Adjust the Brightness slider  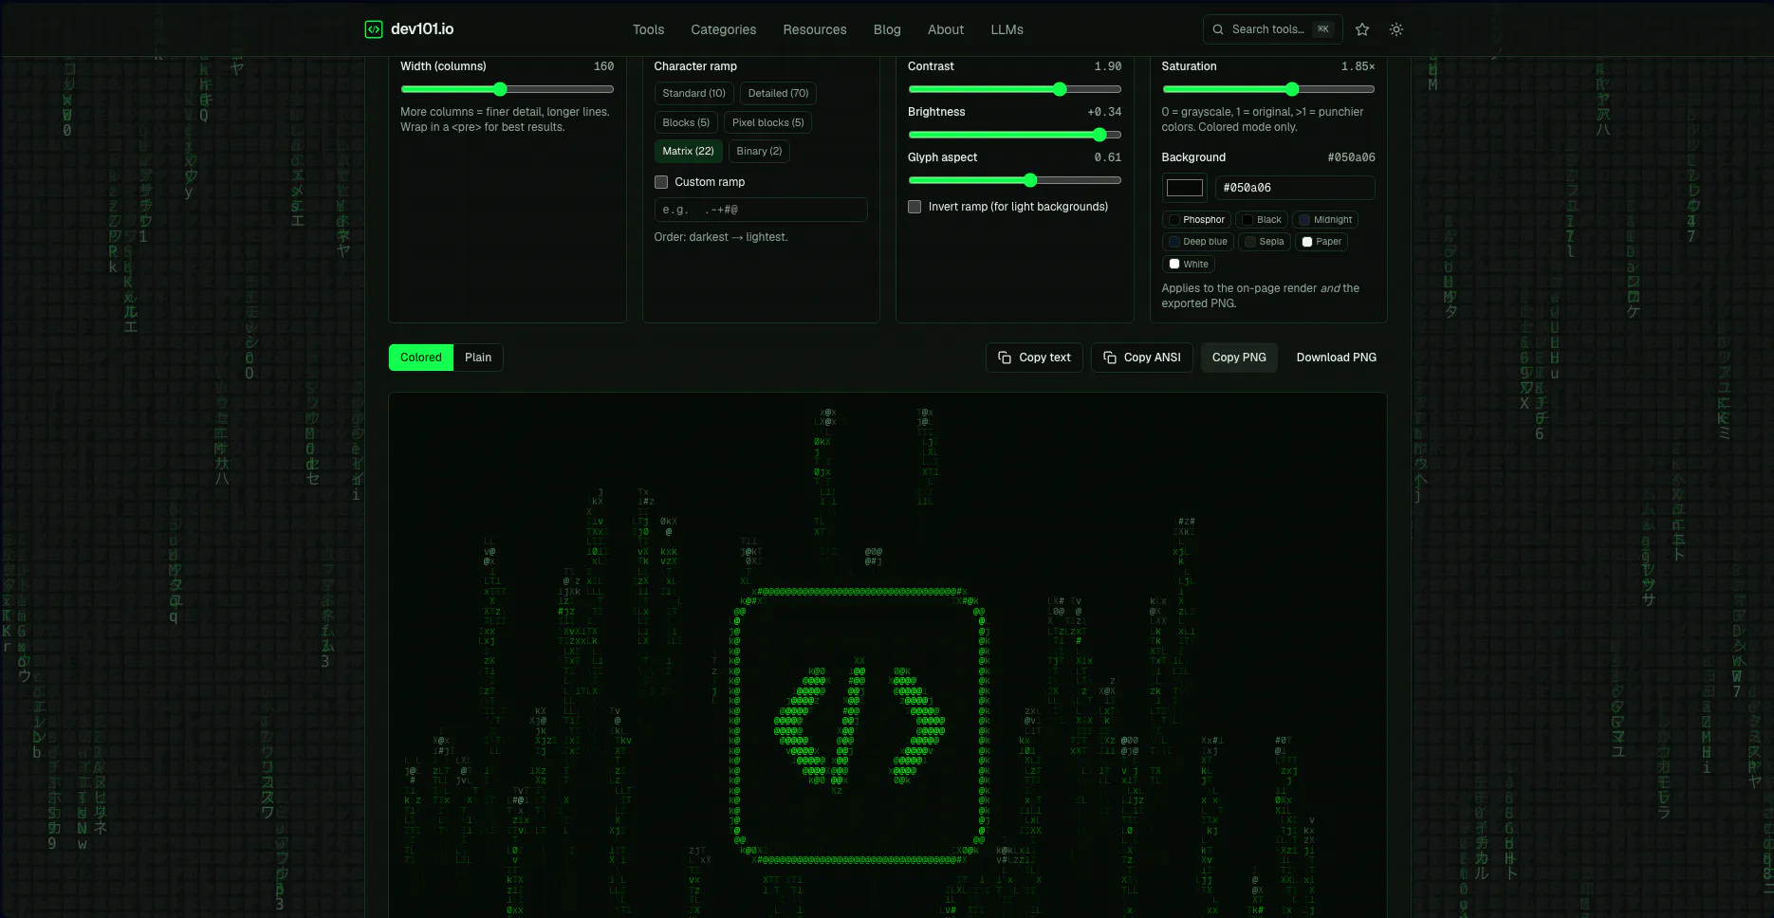(x=1015, y=135)
